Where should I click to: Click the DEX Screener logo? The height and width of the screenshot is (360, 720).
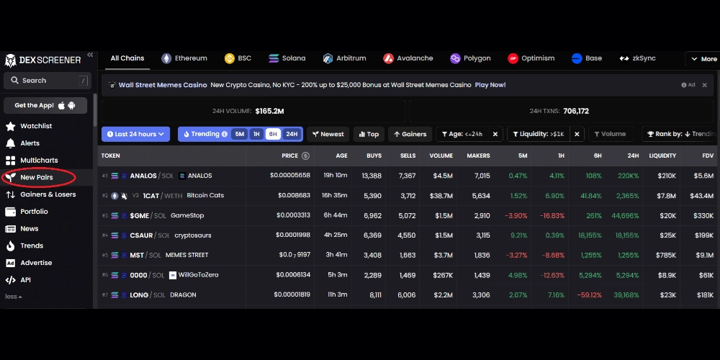pos(42,60)
